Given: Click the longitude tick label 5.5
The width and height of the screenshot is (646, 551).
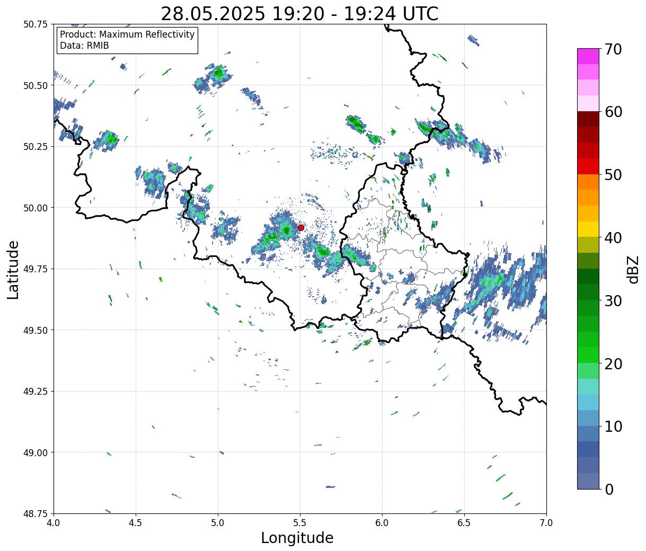Looking at the screenshot, I should coord(300,523).
